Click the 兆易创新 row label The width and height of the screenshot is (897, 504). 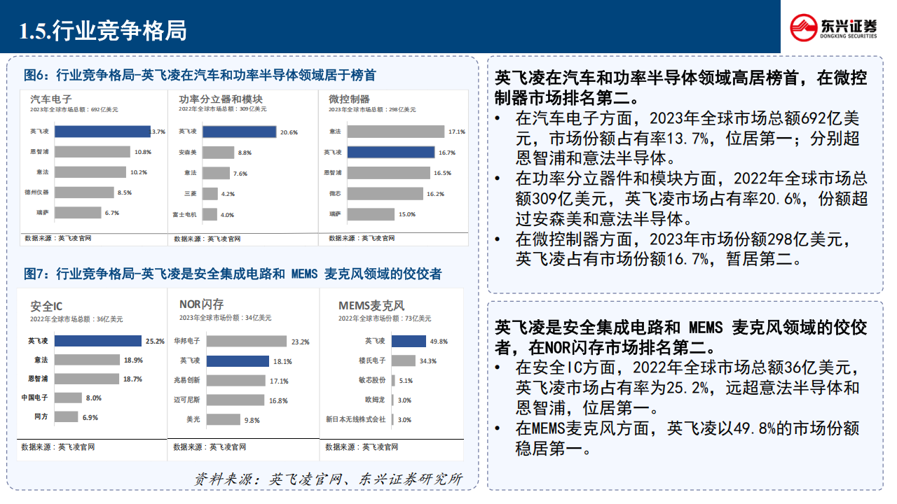pos(187,381)
